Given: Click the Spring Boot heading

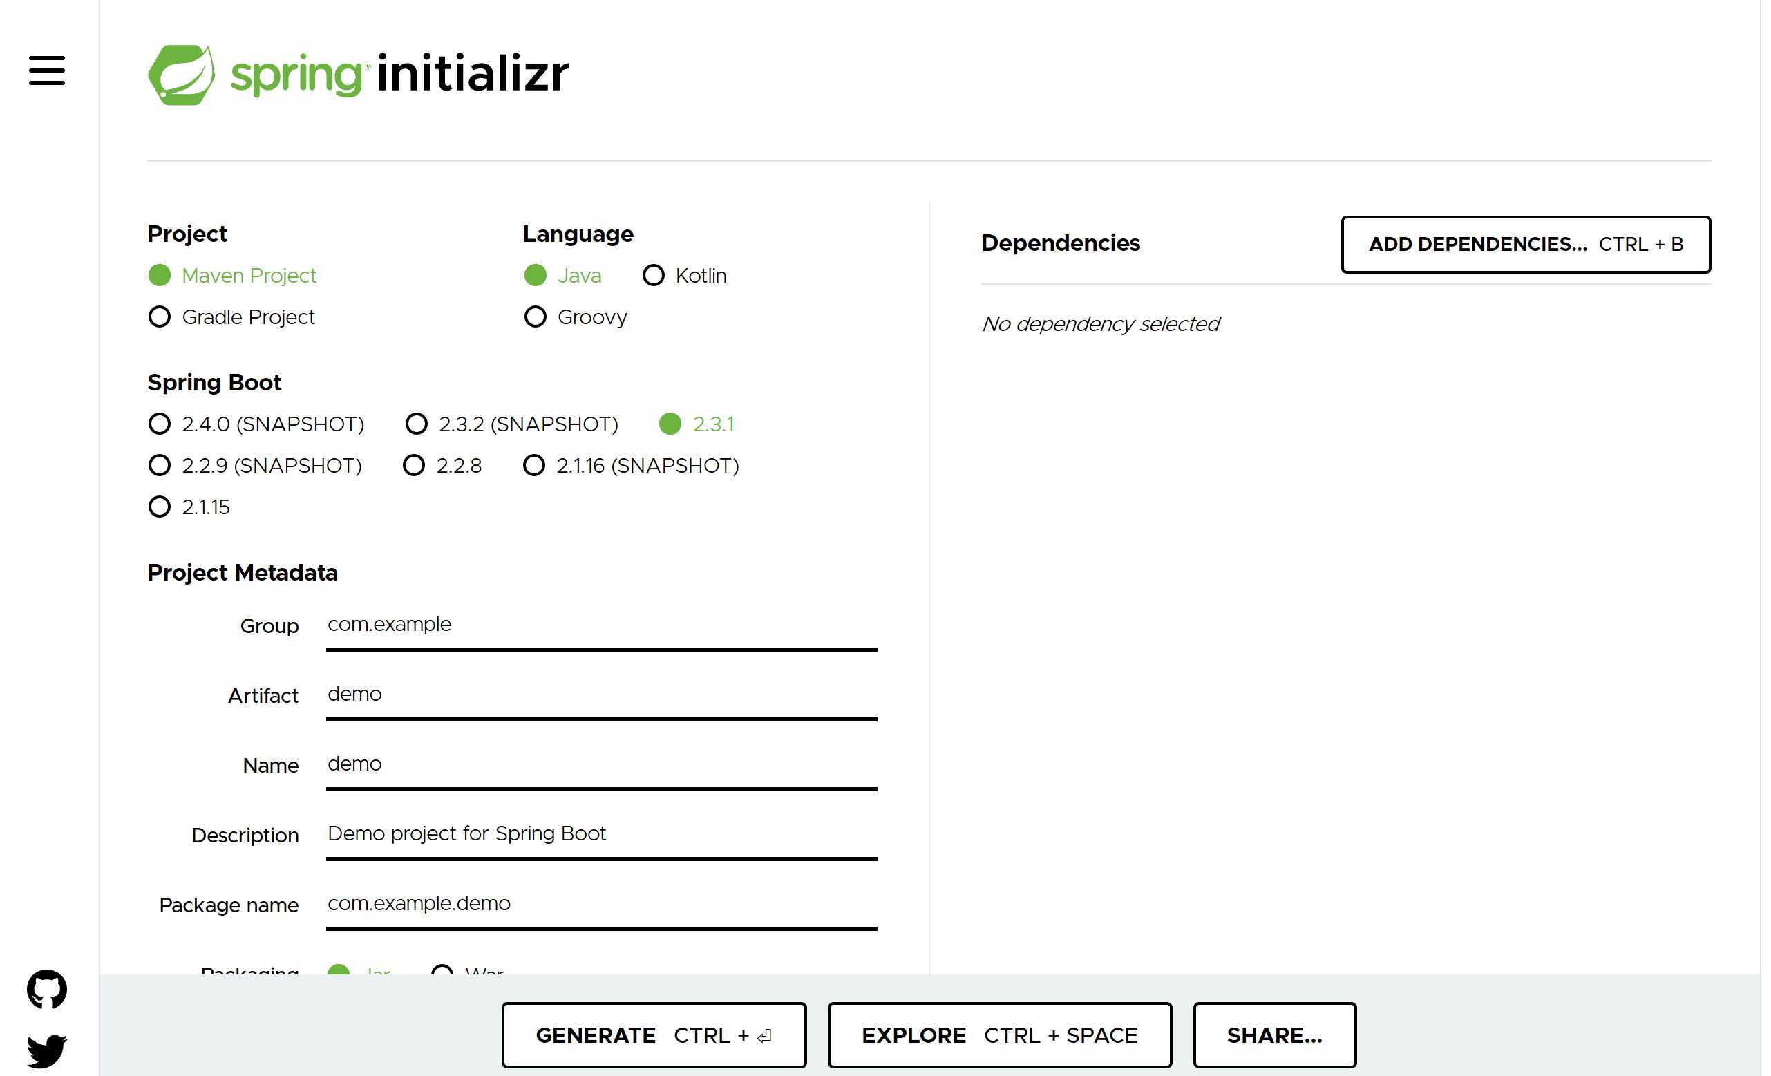Looking at the screenshot, I should 214,383.
